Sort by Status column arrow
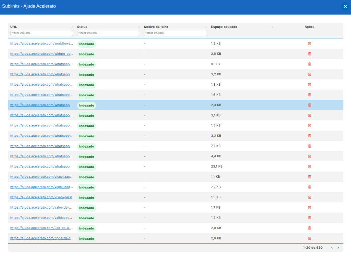 [x=139, y=27]
